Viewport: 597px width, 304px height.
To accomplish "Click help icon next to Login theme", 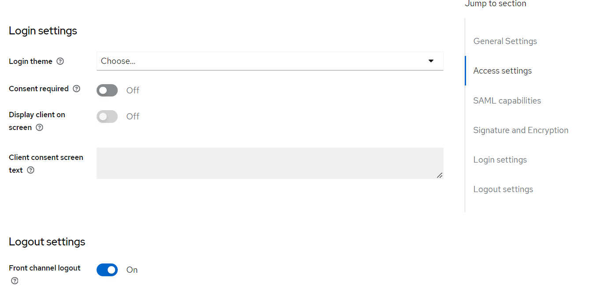I will [60, 61].
